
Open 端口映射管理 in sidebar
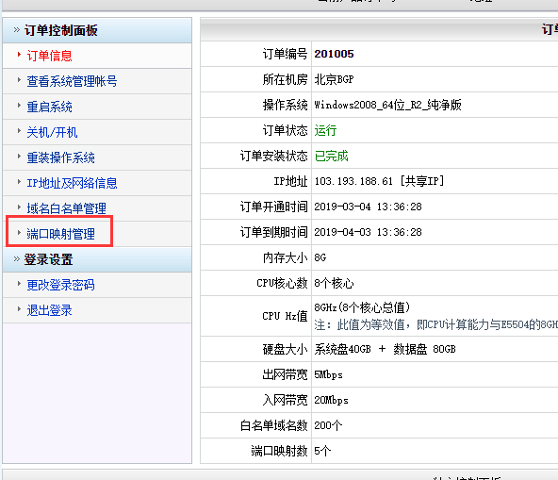(x=61, y=234)
